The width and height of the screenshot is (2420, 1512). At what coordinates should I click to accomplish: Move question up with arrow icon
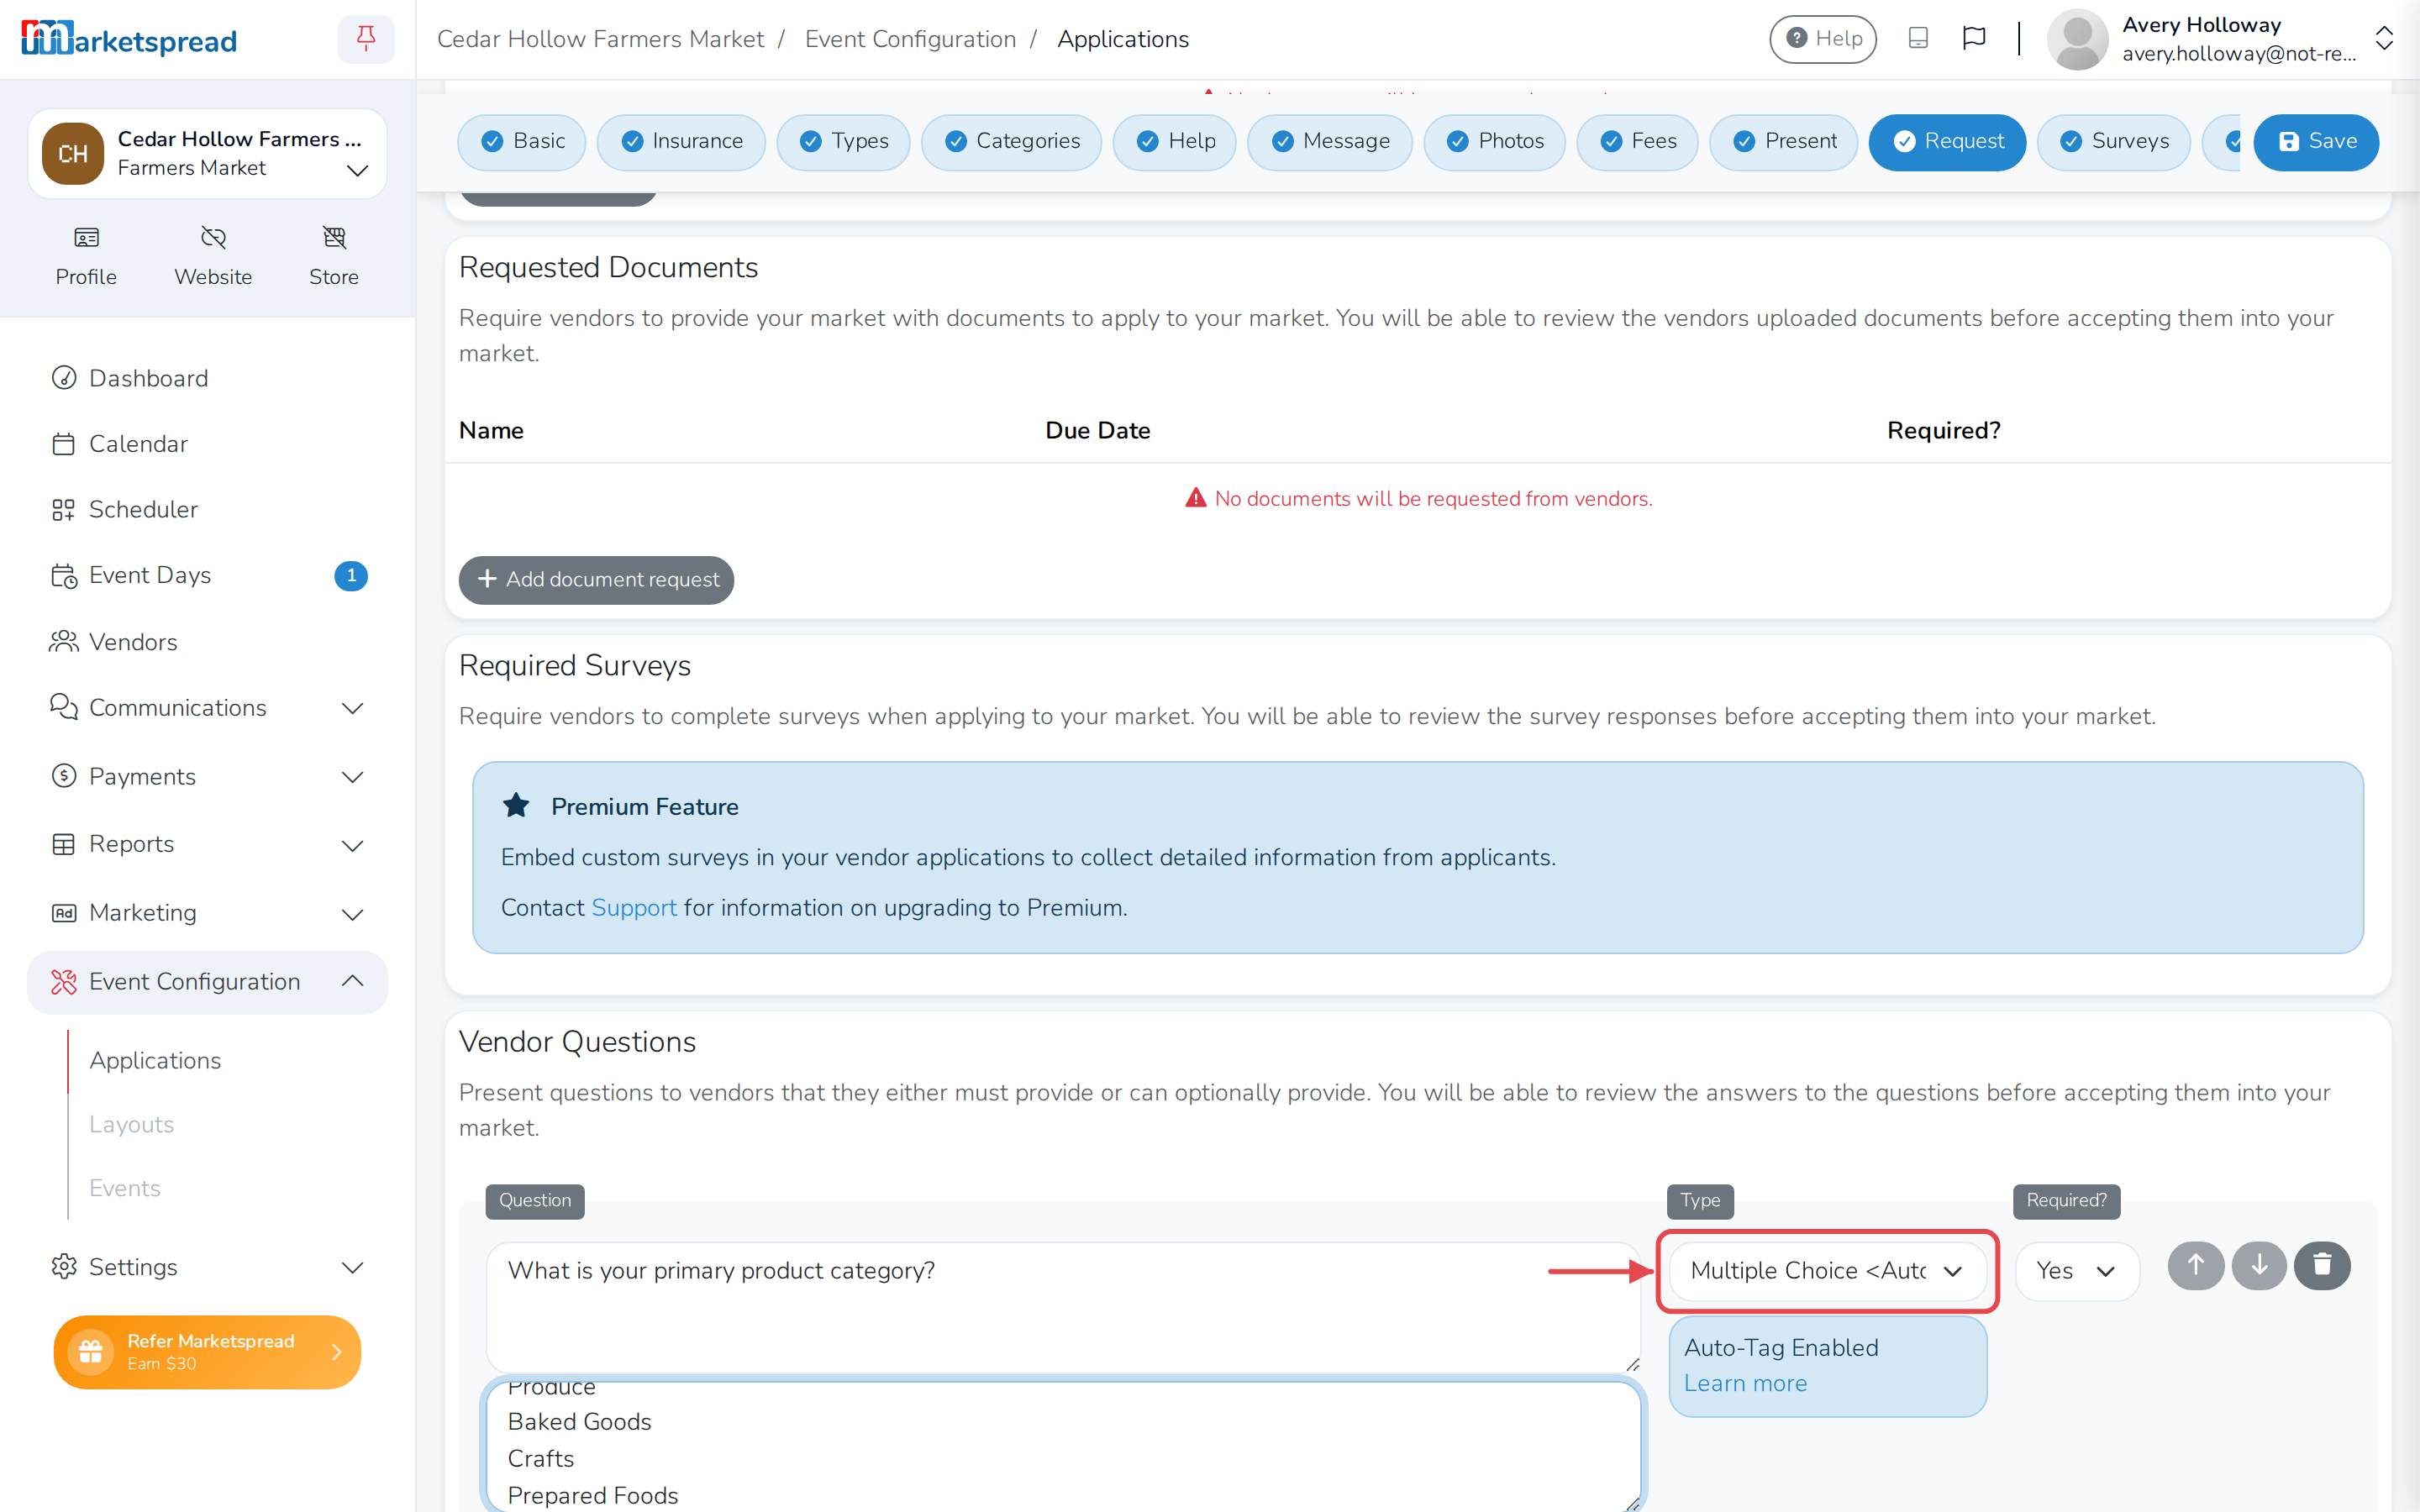2195,1266
